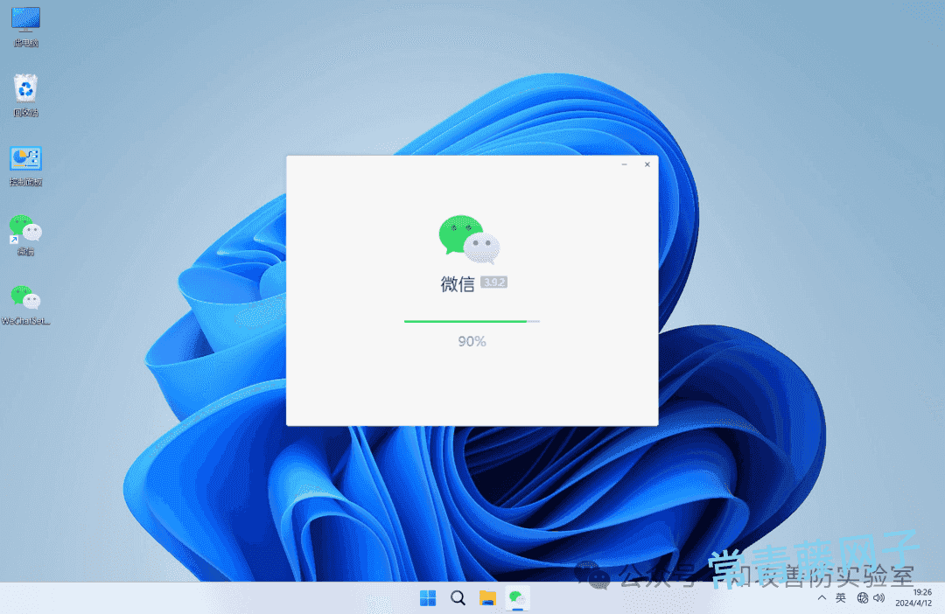The height and width of the screenshot is (614, 945).
Task: Open the This PC desktop icon
Action: pyautogui.click(x=25, y=26)
